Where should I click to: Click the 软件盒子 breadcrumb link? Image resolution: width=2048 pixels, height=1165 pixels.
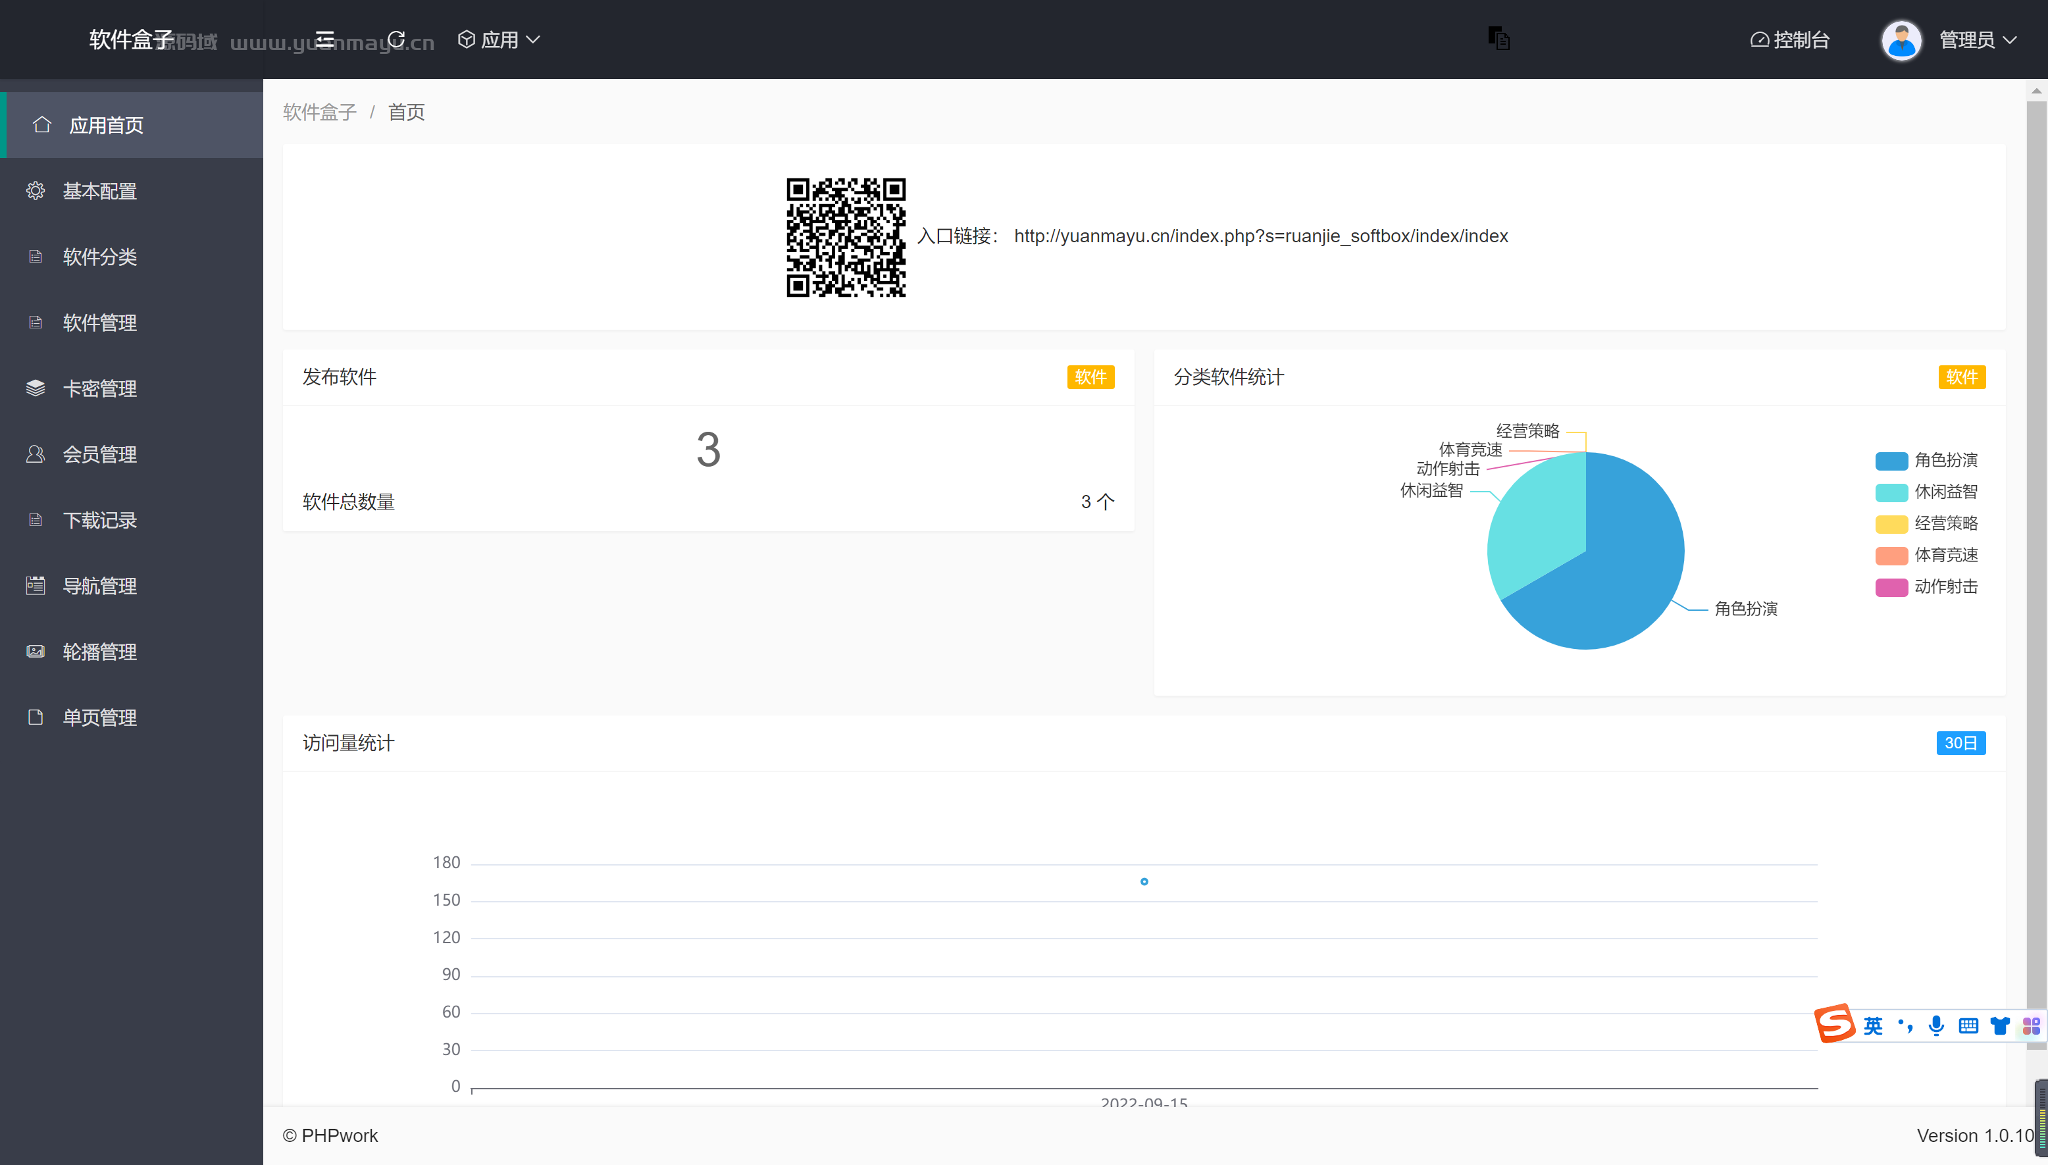(319, 112)
